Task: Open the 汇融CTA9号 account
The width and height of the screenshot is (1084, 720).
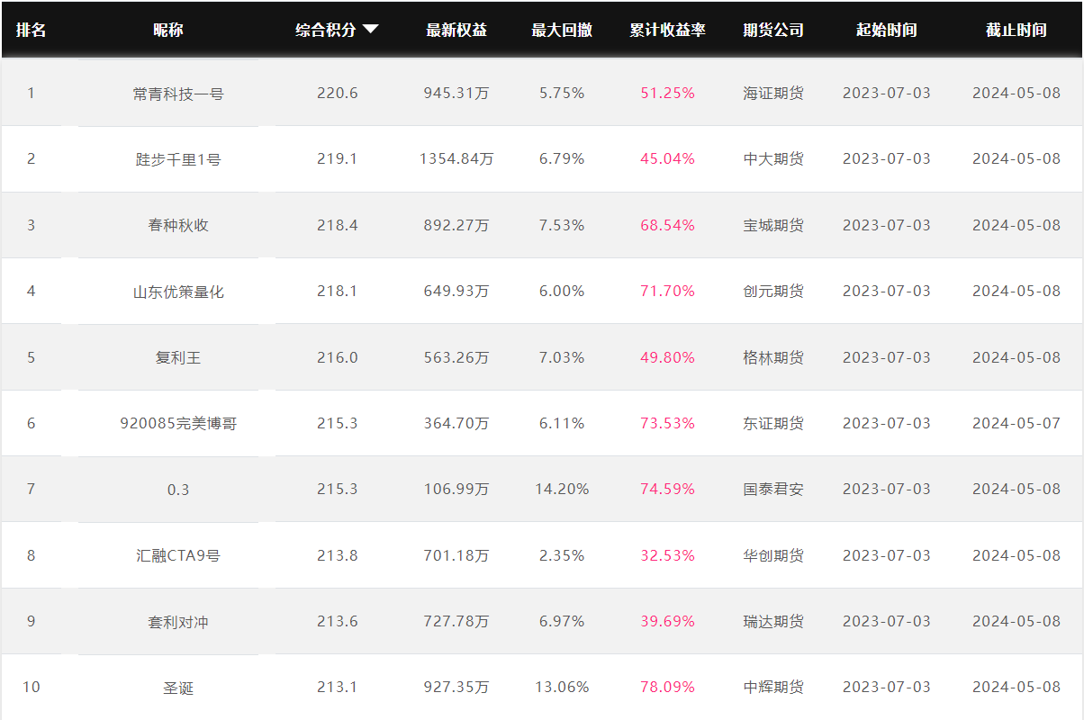Action: tap(178, 555)
